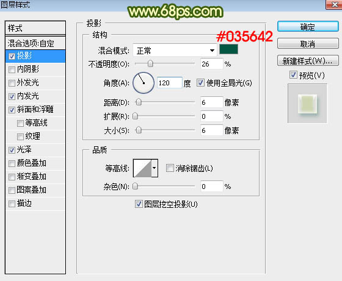Click the angle dial control
The image size is (342, 281).
click(x=144, y=83)
